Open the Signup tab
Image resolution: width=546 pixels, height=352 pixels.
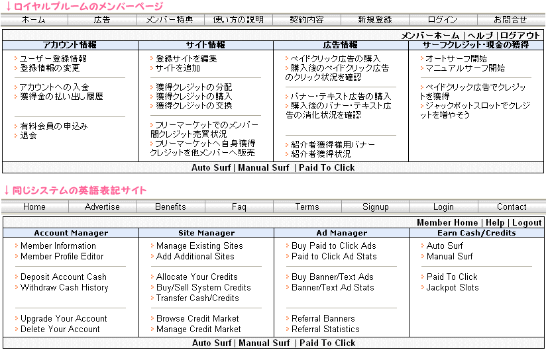pyautogui.click(x=375, y=206)
